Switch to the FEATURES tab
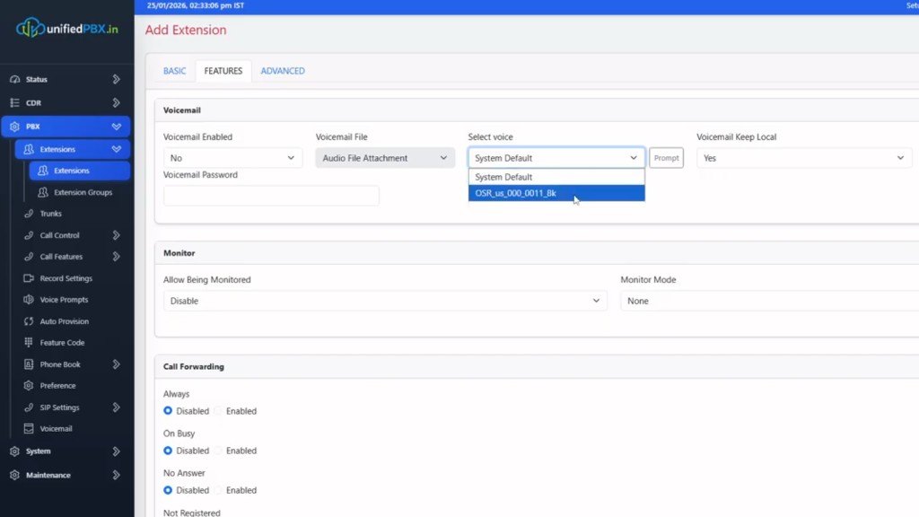The image size is (919, 517). [223, 71]
